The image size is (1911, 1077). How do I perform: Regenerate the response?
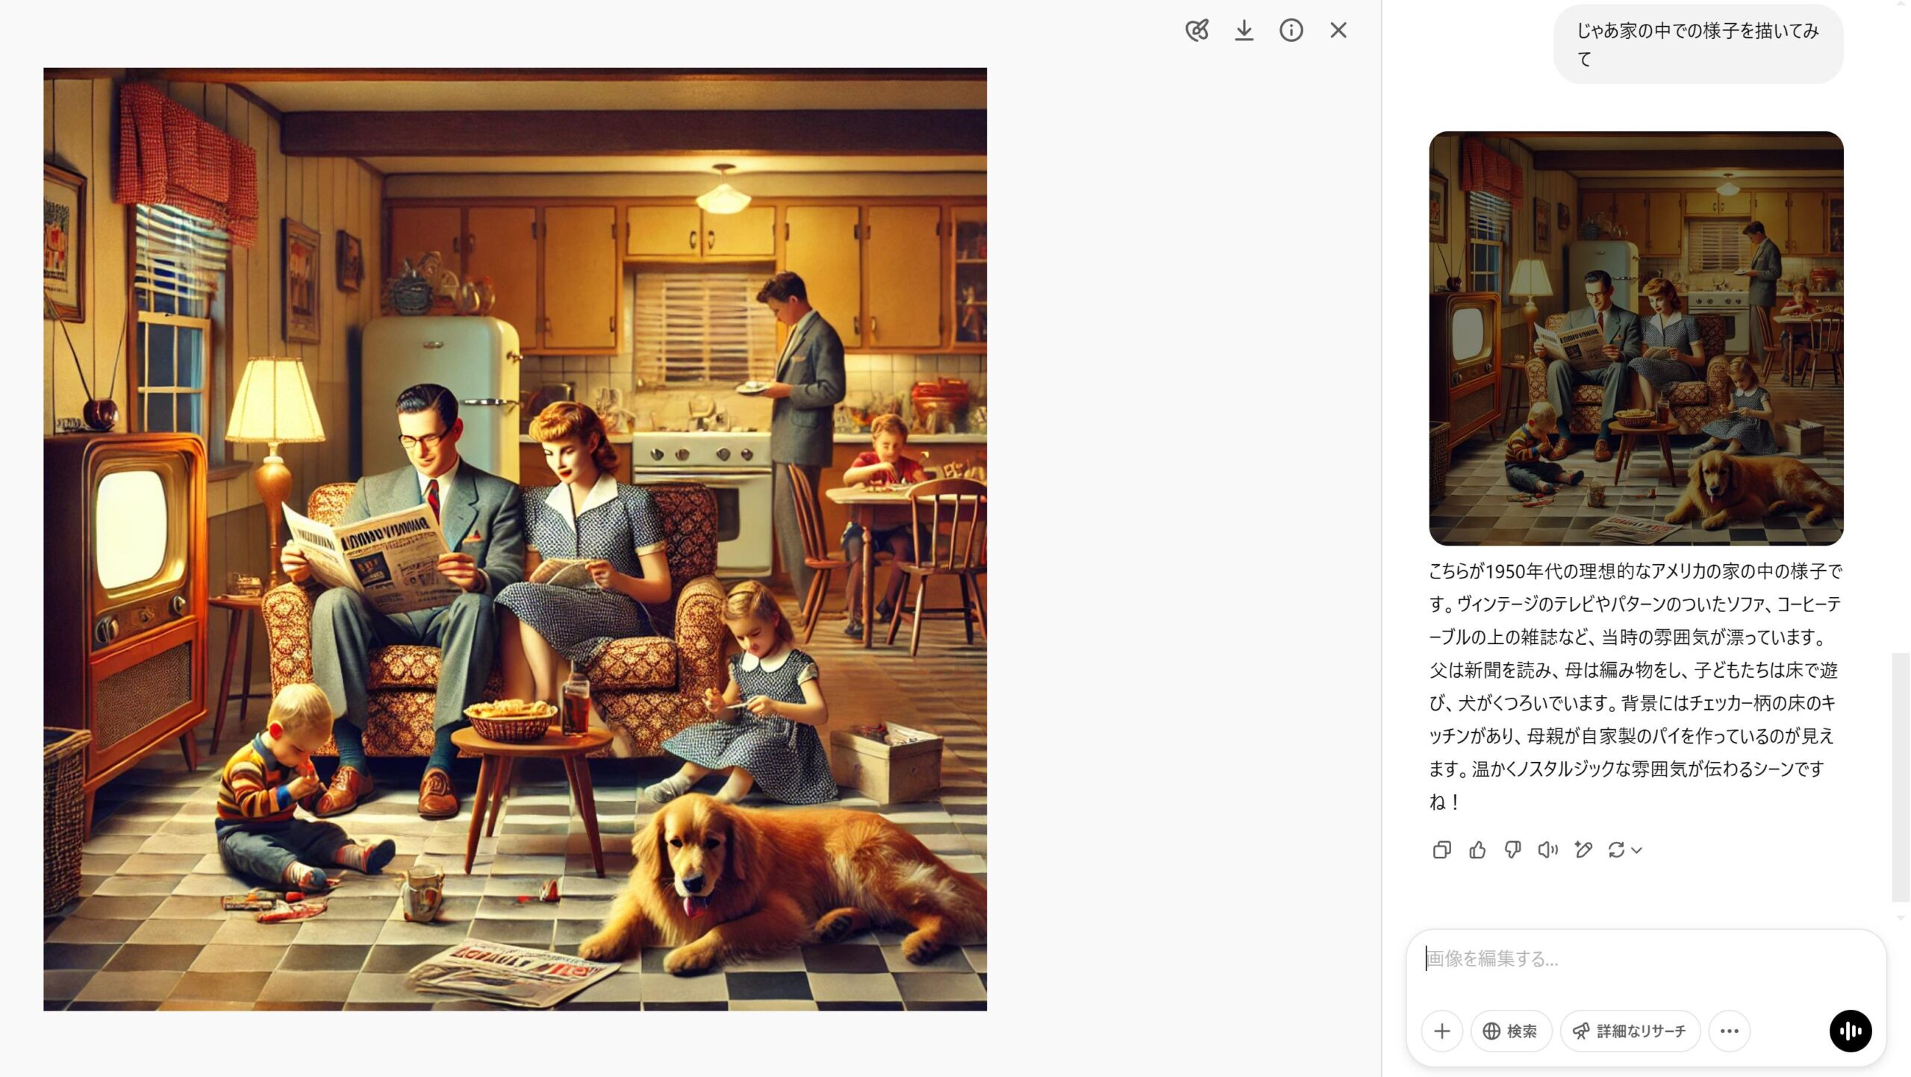[1616, 850]
